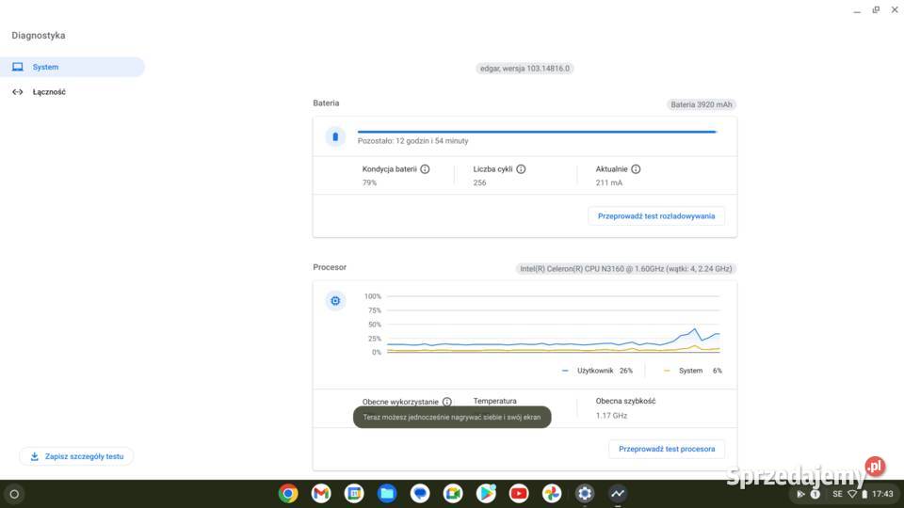Screen dimensions: 904x508
Task: Click the Temperatura label
Action: point(494,401)
